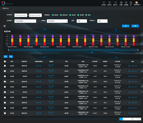Click the blue 查询 search button
The image size is (143, 123).
pos(126,26)
